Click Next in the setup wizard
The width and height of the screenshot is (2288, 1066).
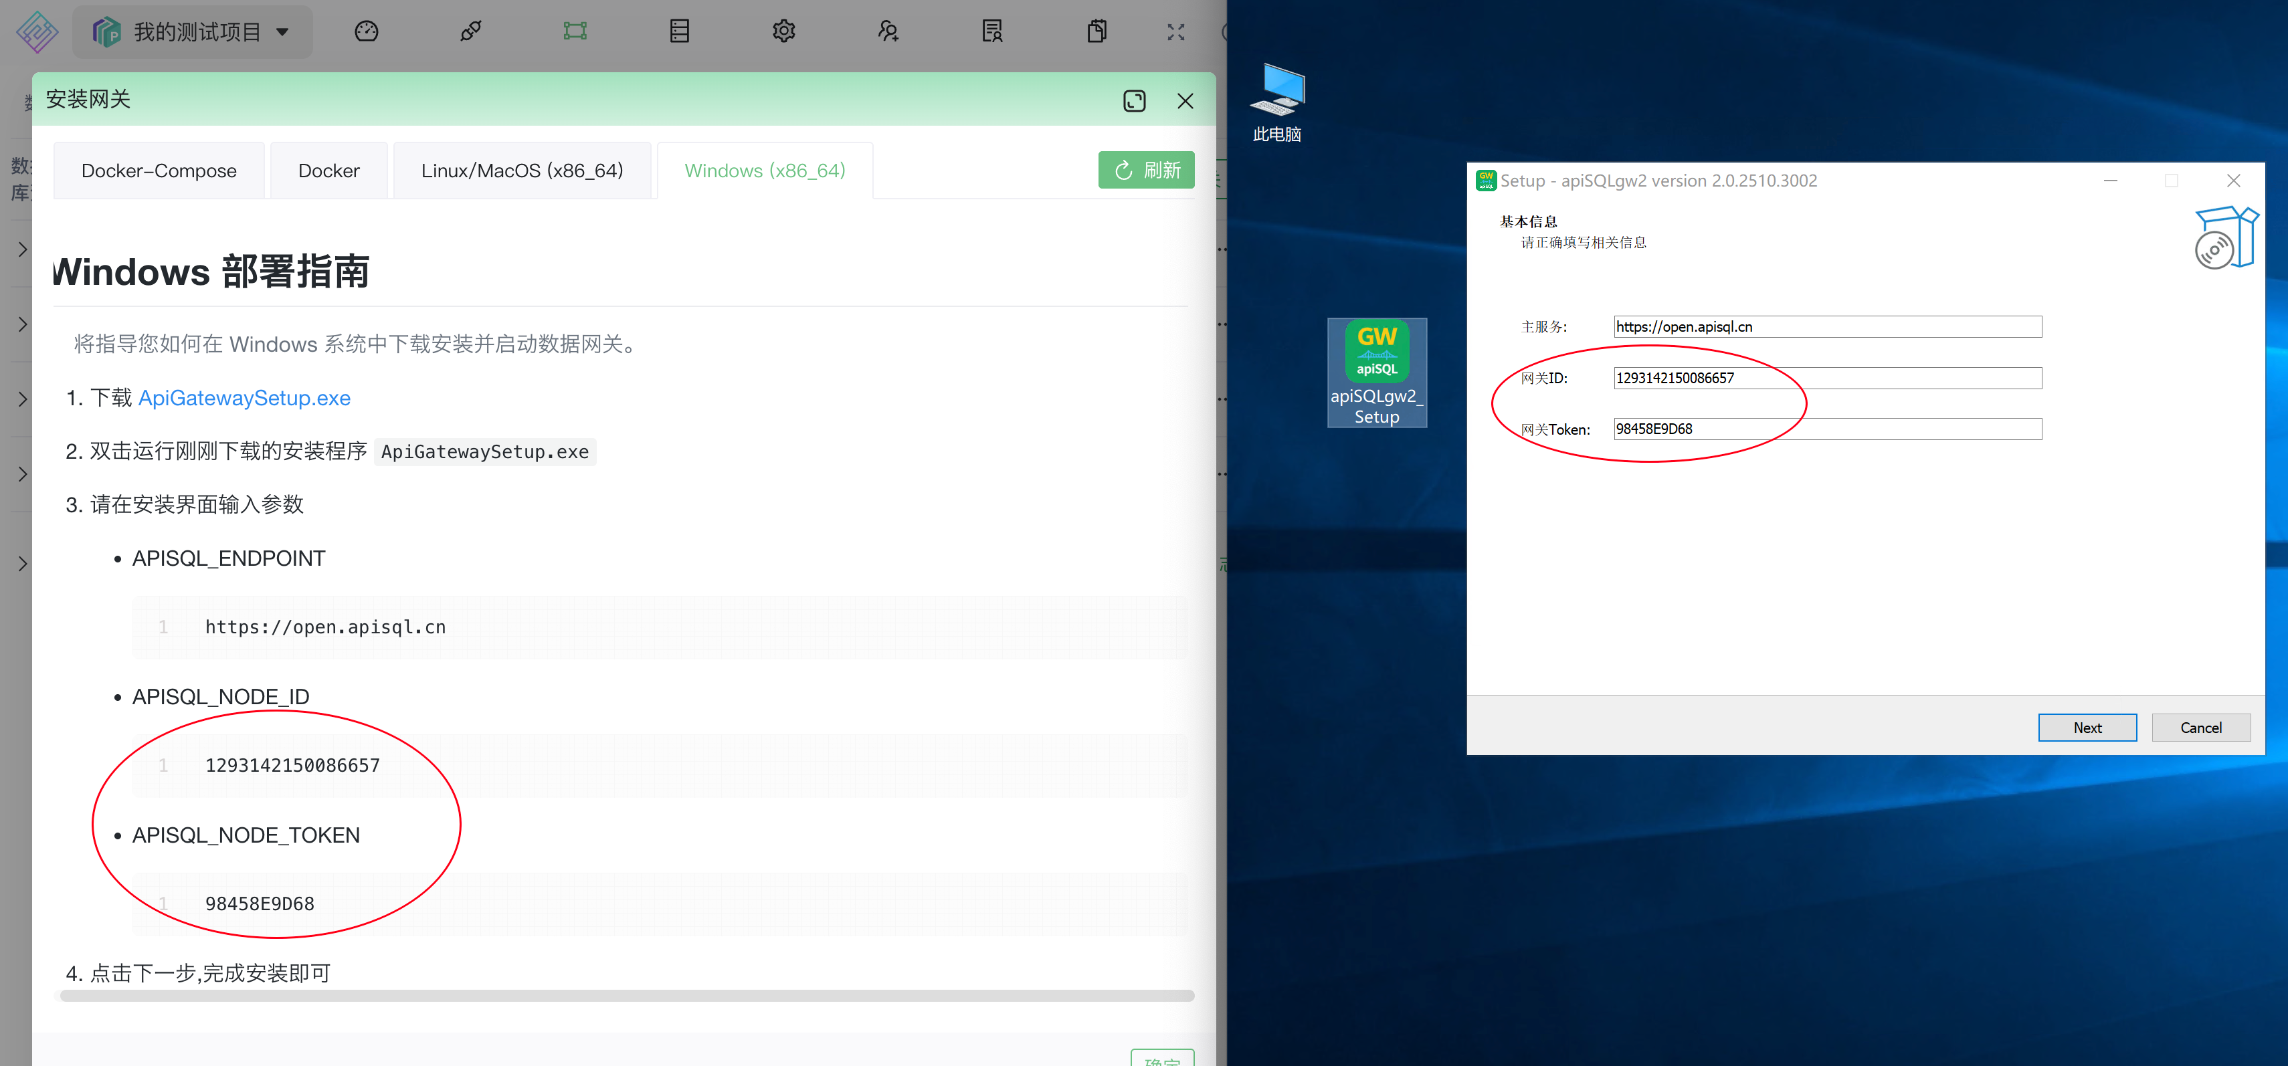pyautogui.click(x=2087, y=727)
